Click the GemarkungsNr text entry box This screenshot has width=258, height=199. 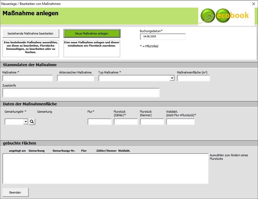(14, 122)
